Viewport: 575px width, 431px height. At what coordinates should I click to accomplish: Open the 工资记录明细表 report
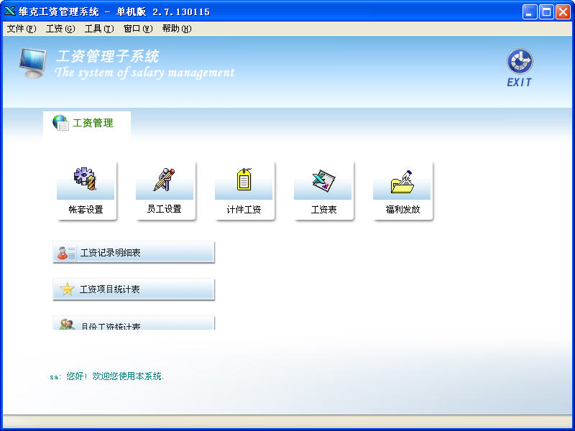coord(134,252)
